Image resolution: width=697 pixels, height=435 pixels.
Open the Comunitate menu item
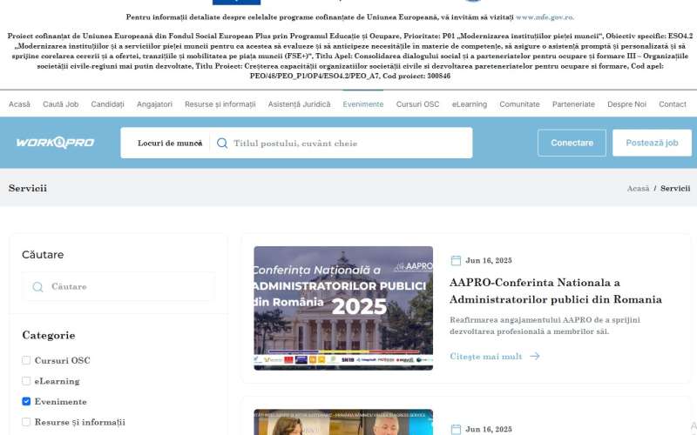(519, 104)
